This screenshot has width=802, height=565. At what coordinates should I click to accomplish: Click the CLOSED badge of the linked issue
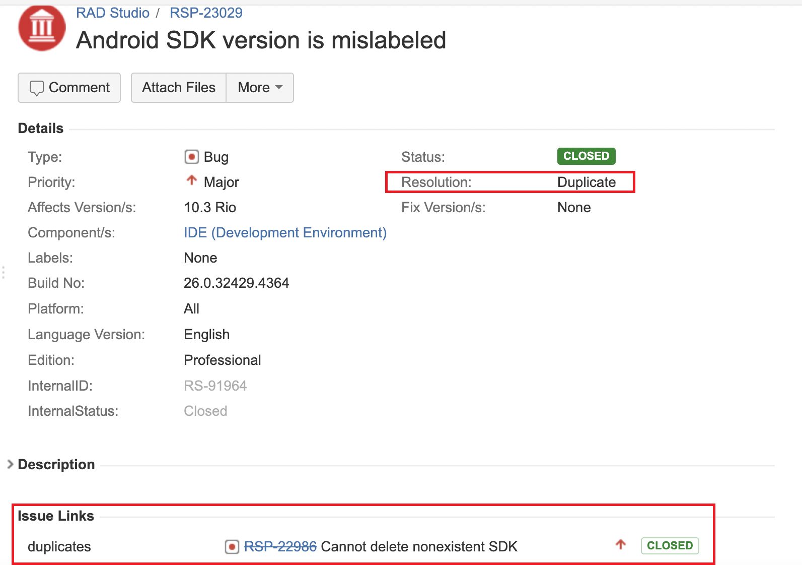click(670, 546)
